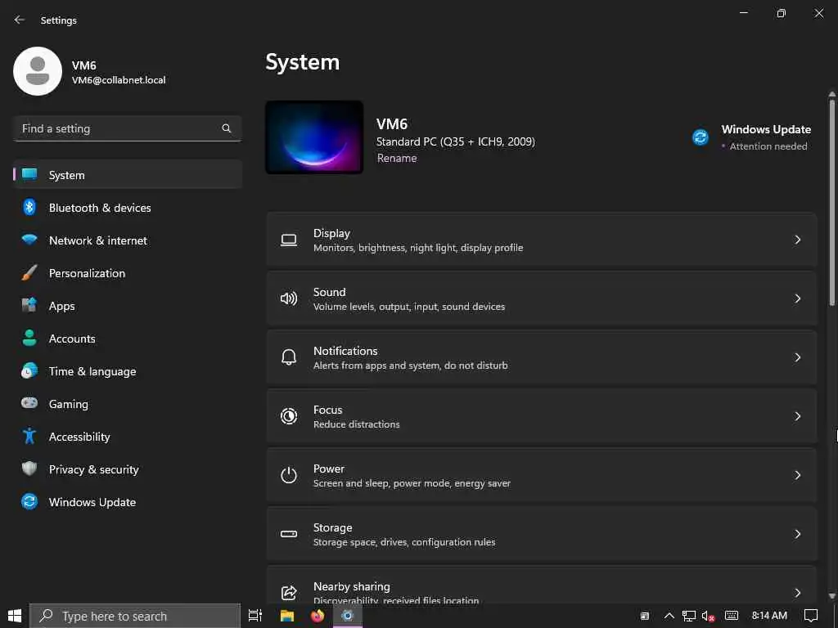Click the Personalization paintbrush icon
Viewport: 838px width, 628px height.
[x=29, y=273]
